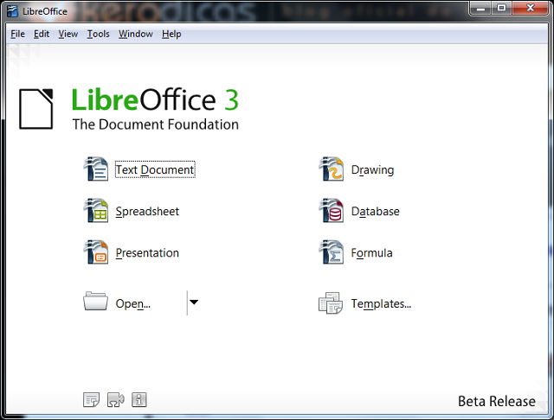Click the Templates... button
Screen dimensions: 554x420
[380, 303]
